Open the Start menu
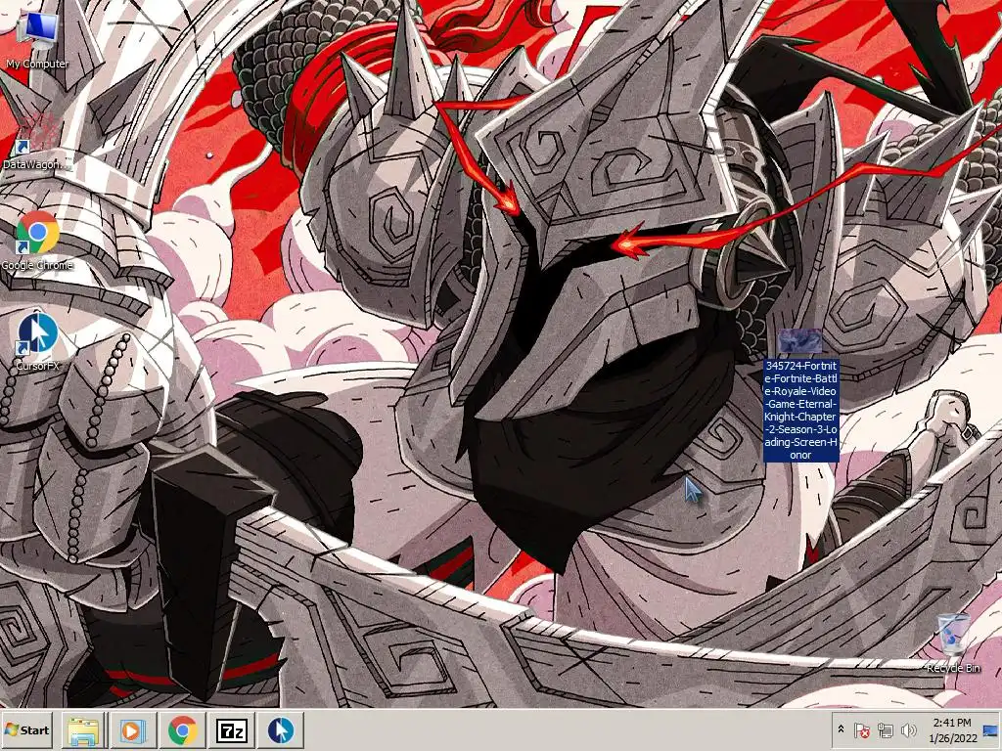Screen dimensions: 1002x751 tap(26, 729)
